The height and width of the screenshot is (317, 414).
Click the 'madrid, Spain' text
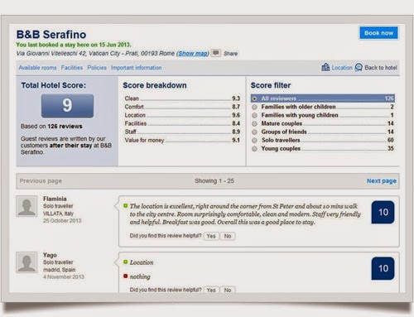point(59,270)
